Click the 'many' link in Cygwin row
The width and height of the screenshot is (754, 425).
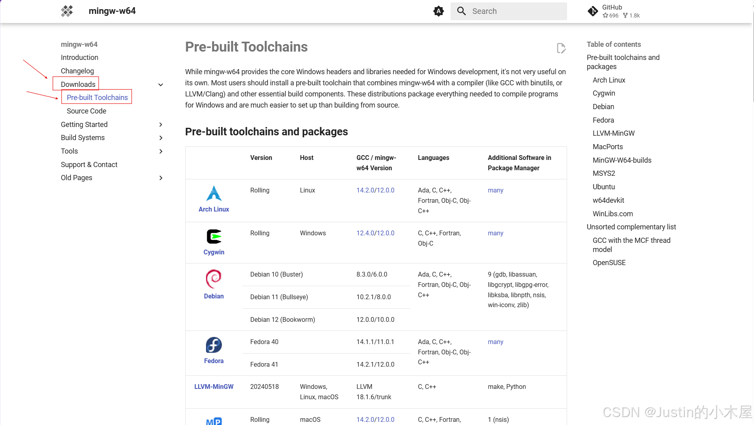click(496, 233)
